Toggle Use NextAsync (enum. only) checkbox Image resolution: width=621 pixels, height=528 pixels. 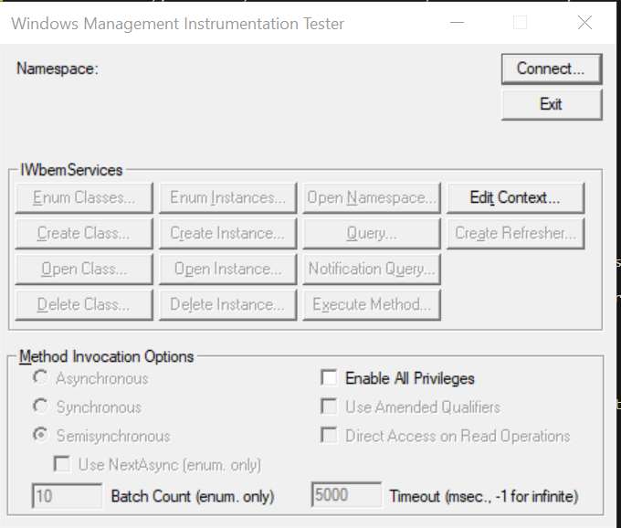(62, 465)
